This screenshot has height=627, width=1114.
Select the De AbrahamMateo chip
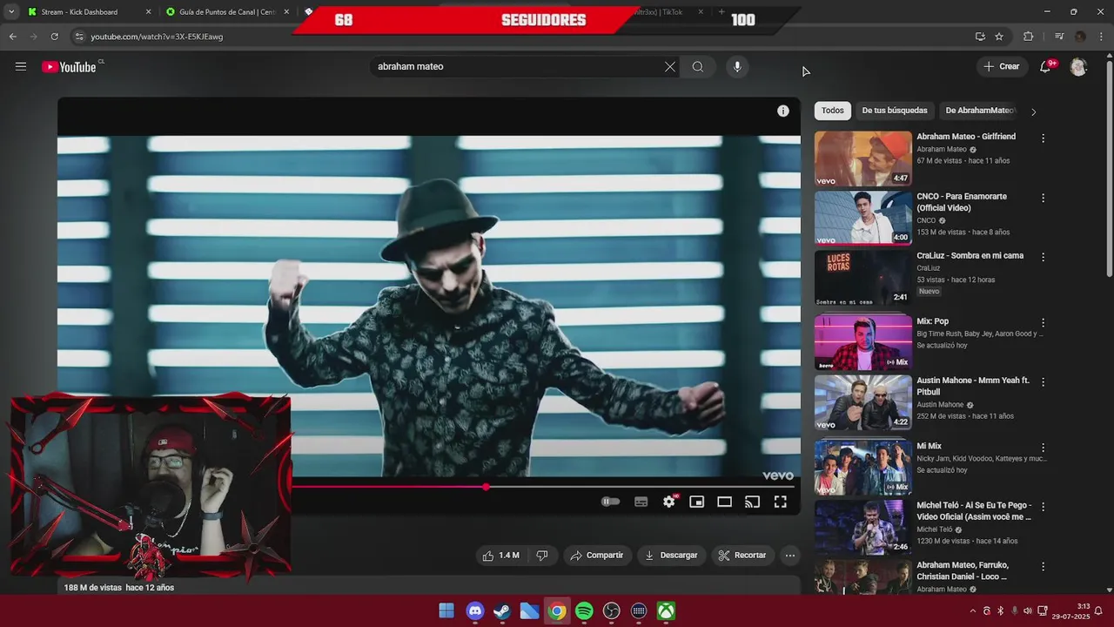(x=979, y=111)
